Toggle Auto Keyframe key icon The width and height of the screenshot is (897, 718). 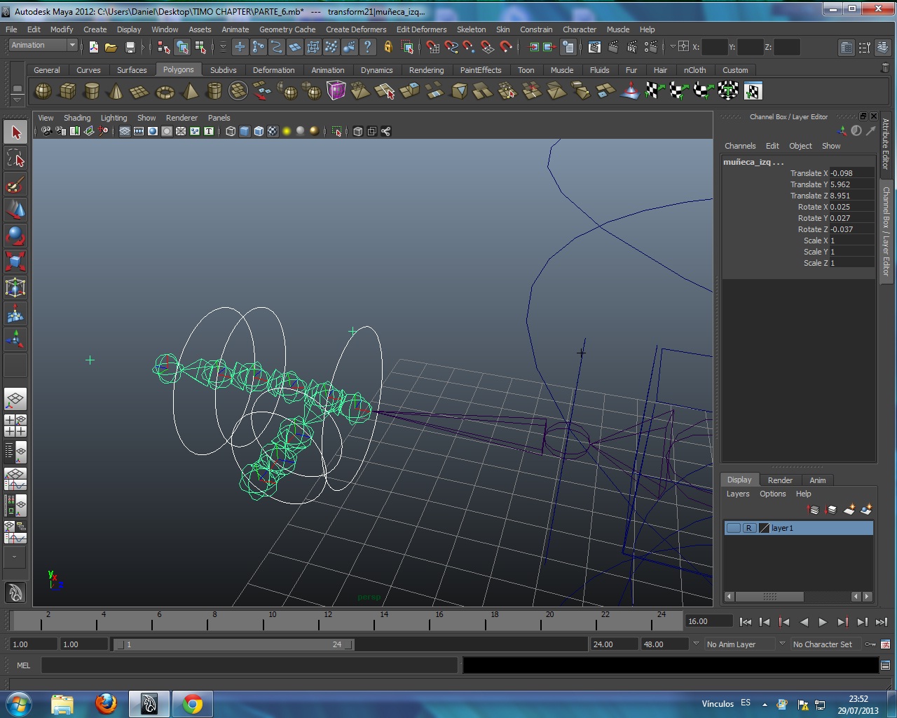870,644
